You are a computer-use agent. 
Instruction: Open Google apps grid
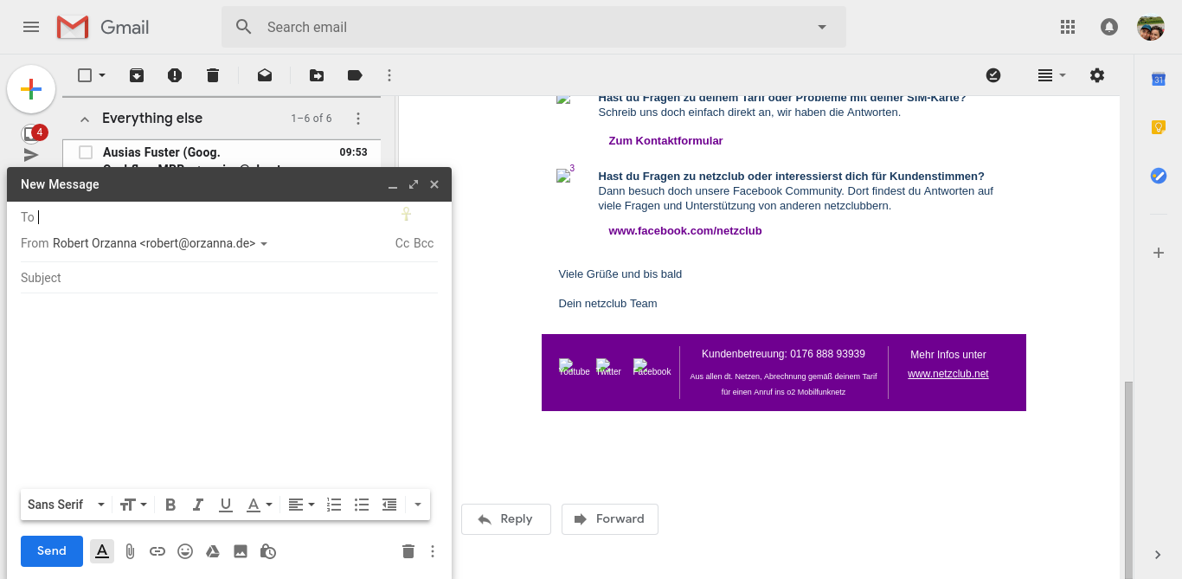[1068, 27]
